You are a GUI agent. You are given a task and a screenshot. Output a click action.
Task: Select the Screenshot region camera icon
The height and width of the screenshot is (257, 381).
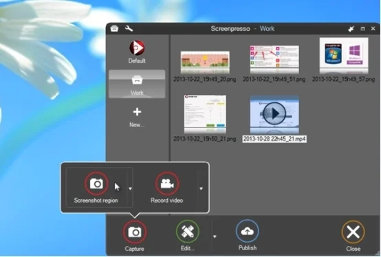tap(96, 183)
